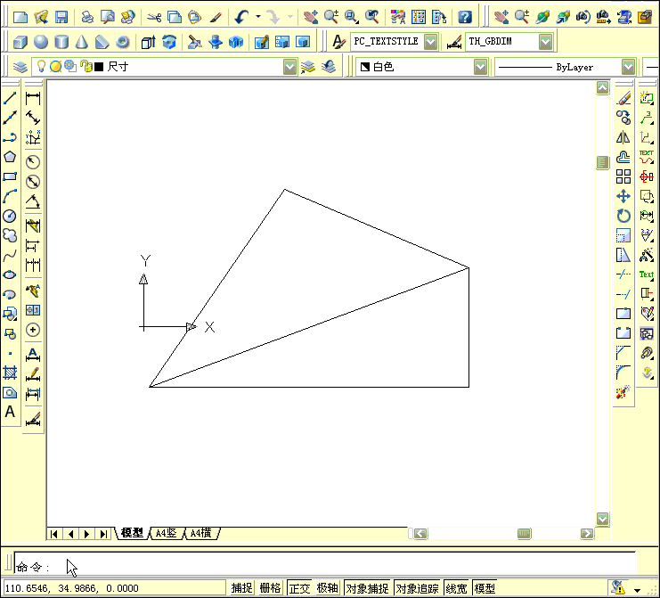Screen dimensions: 660x598
Task: Click the vertical scrollbar up arrow
Action: [x=603, y=88]
